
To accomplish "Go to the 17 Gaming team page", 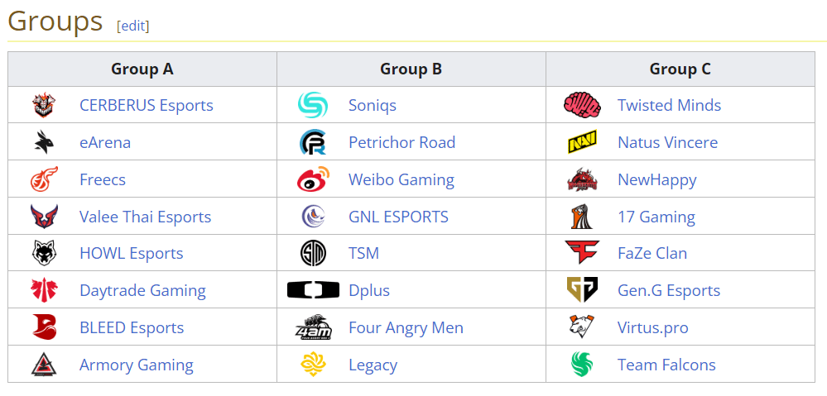I will [656, 217].
